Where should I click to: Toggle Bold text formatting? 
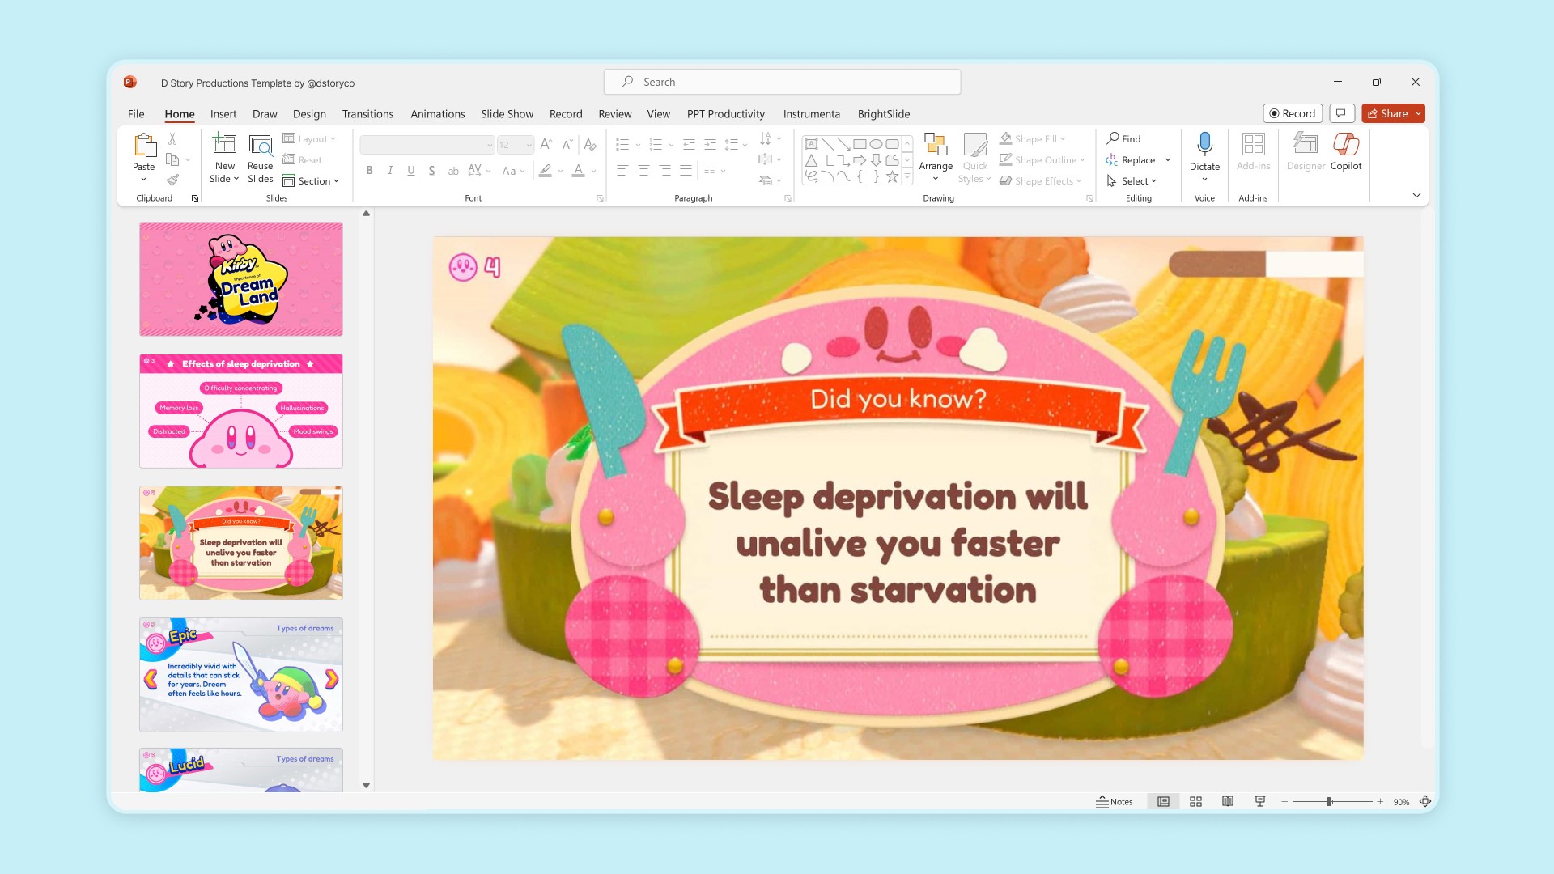tap(369, 171)
